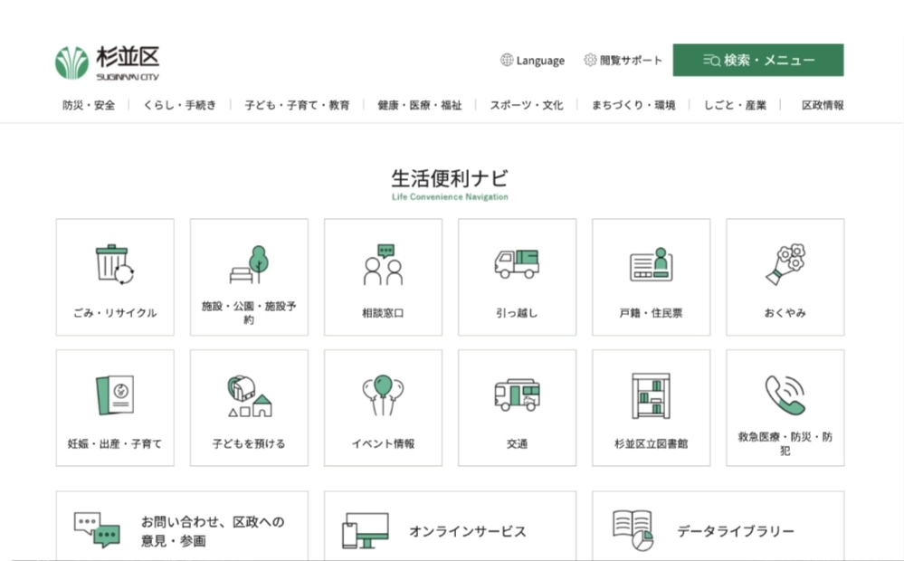Open the 交通 bus icon
The height and width of the screenshot is (561, 904).
[x=517, y=395]
